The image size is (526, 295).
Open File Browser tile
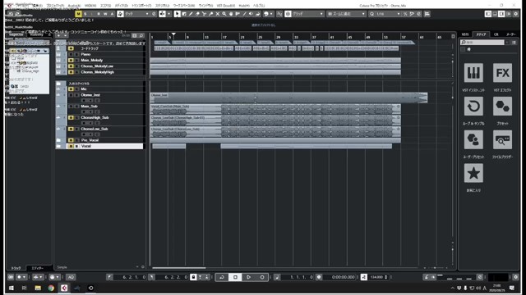point(502,140)
